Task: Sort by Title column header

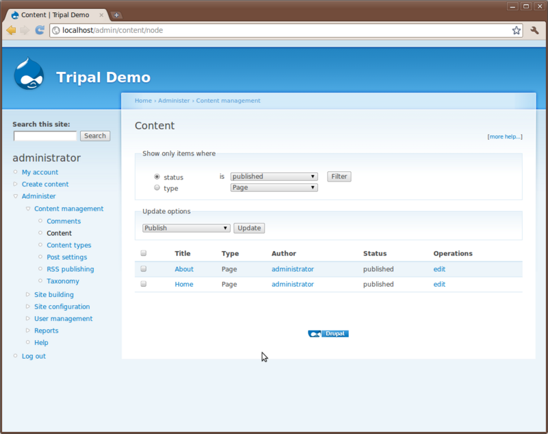Action: 182,253
